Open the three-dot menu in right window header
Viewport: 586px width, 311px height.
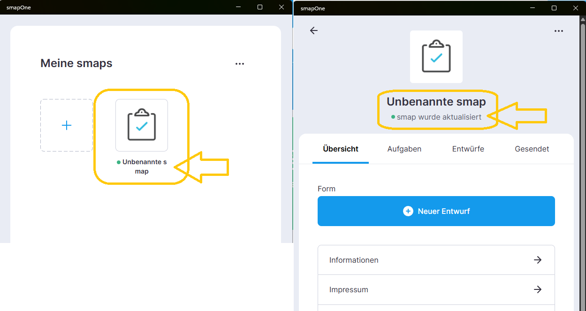point(558,31)
